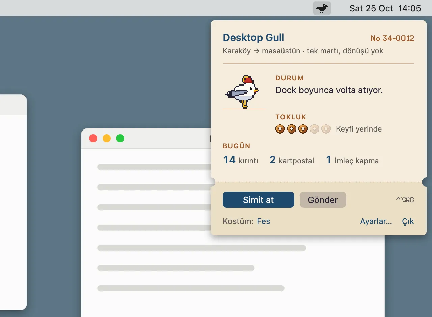Image resolution: width=432 pixels, height=317 pixels.
Task: Click the Karaköy → masaüstün subtitle
Action: (x=303, y=51)
